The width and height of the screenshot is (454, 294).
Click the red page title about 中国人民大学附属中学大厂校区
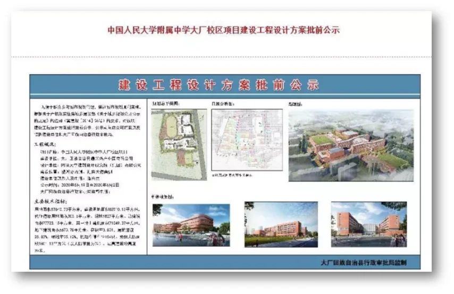223,30
